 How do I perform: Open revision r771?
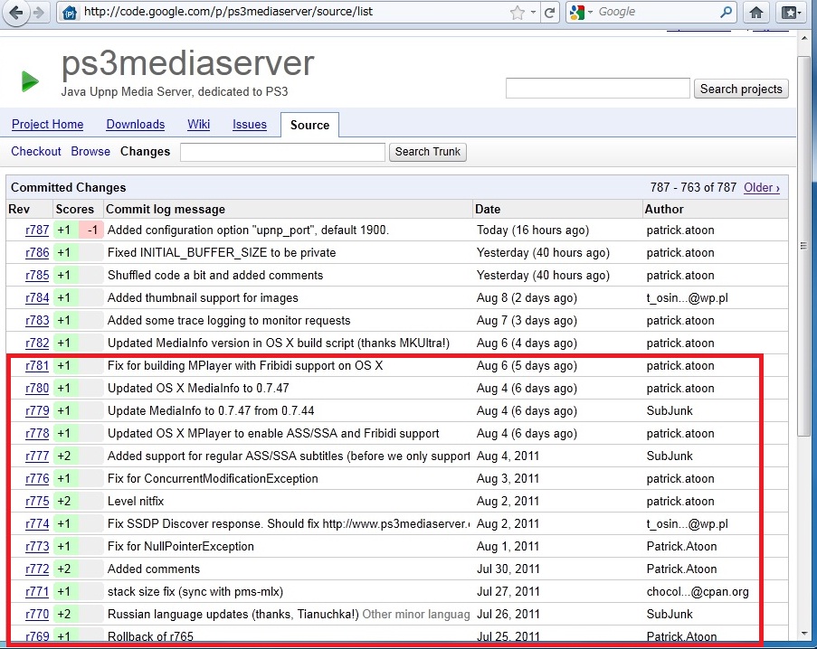coord(37,592)
